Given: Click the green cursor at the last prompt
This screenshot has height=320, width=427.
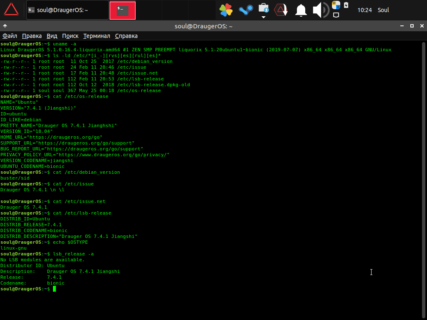Looking at the screenshot, I should pyautogui.click(x=55, y=289).
